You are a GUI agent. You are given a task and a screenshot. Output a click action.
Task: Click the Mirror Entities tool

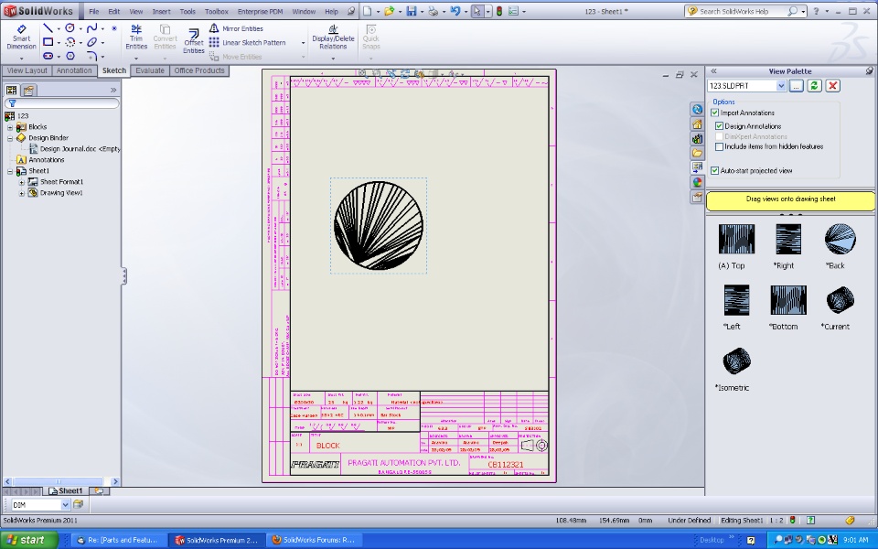pyautogui.click(x=236, y=28)
